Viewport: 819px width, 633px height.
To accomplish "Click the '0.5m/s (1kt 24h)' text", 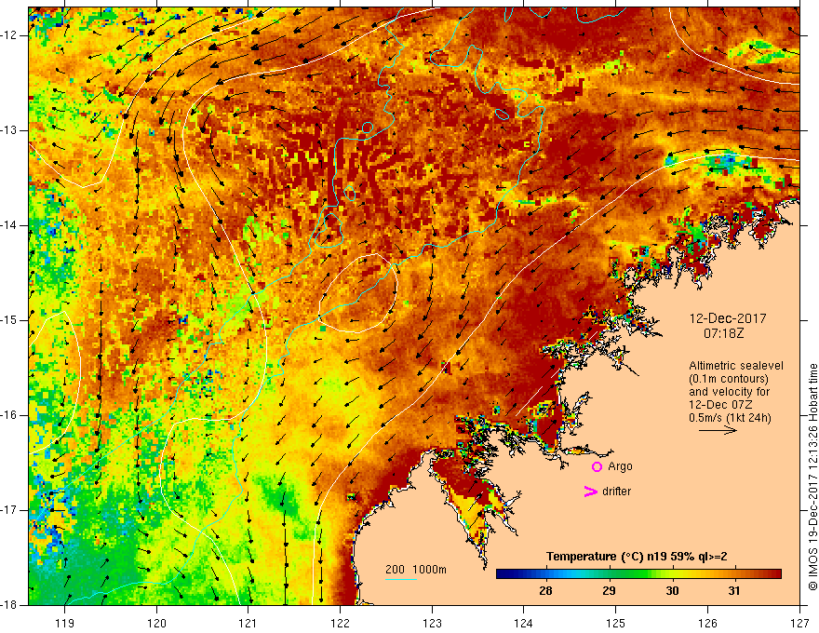I will tap(730, 418).
